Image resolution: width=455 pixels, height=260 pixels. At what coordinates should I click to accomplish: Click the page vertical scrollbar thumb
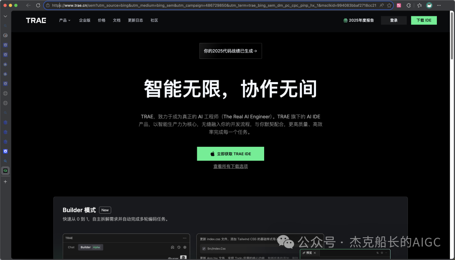coord(452,36)
